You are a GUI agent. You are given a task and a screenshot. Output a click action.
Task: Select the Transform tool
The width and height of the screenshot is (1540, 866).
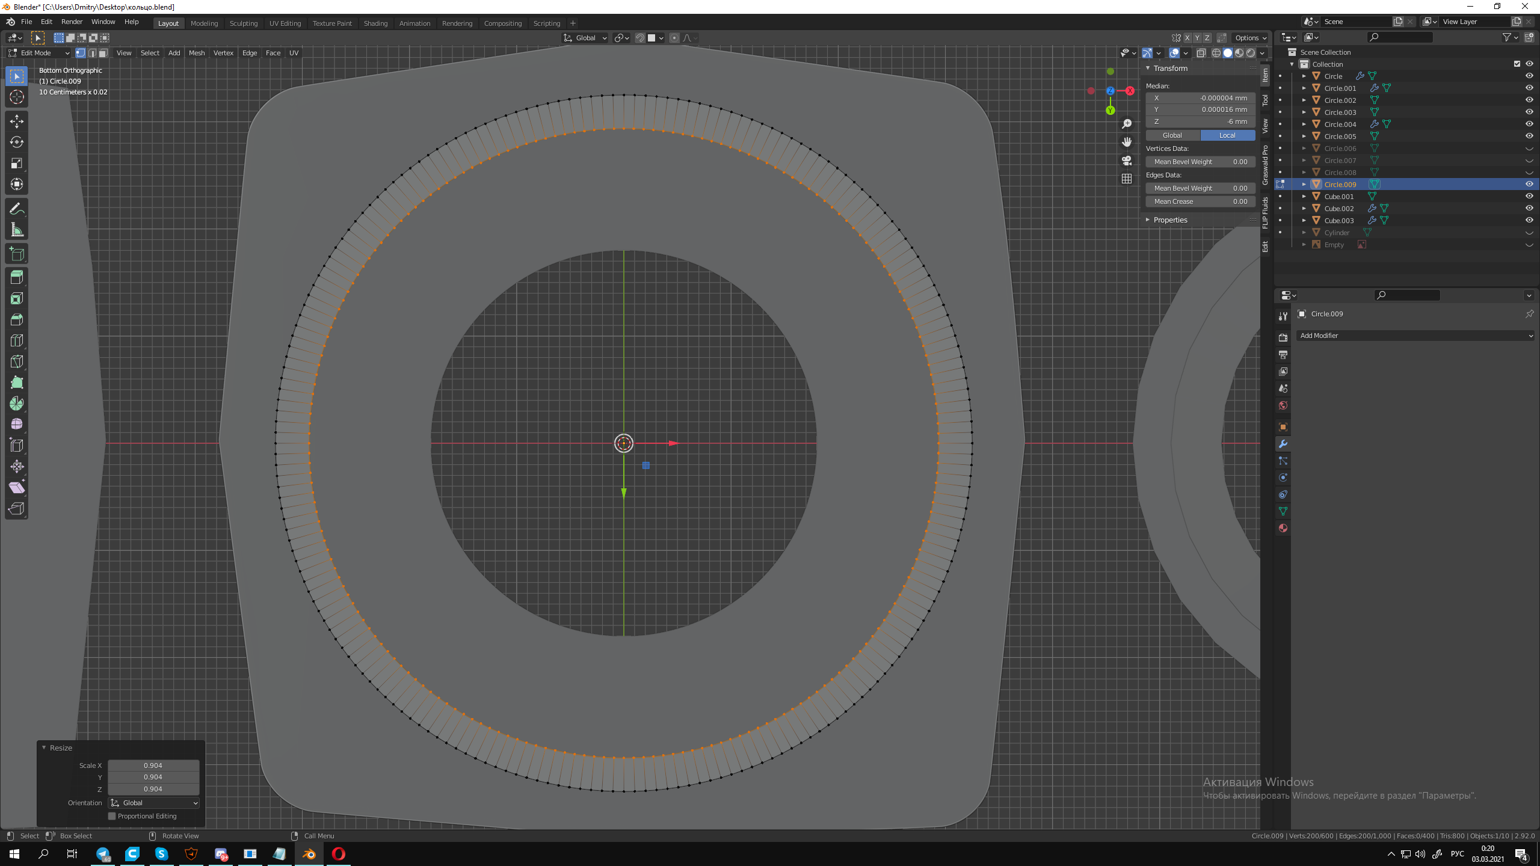coord(17,185)
